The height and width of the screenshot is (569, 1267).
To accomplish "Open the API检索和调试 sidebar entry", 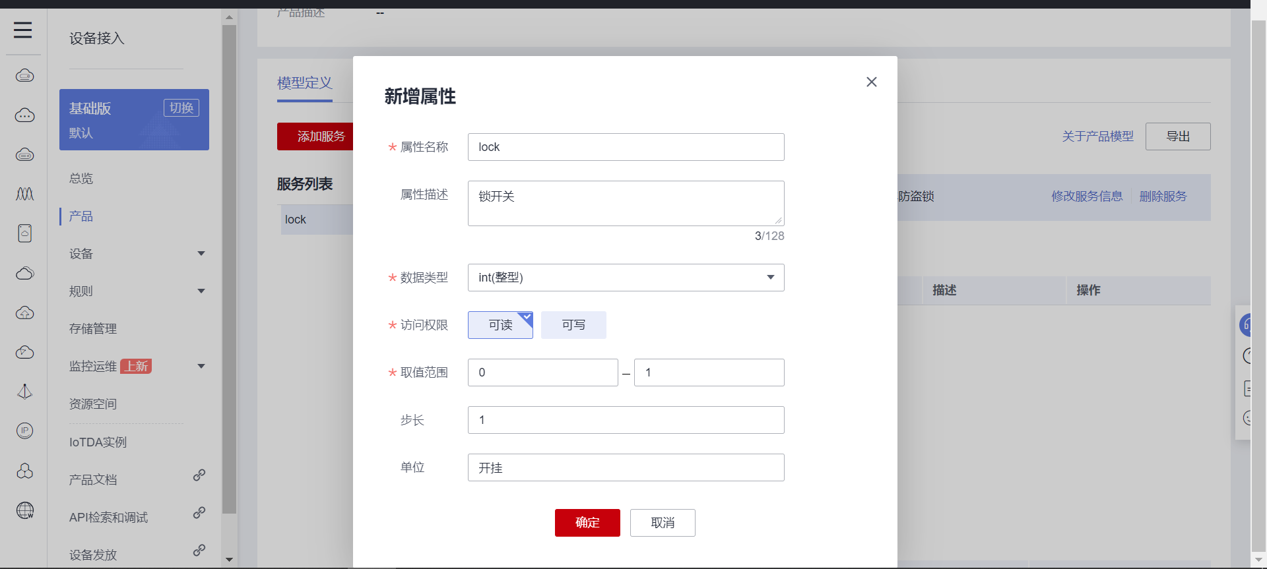I will click(108, 518).
